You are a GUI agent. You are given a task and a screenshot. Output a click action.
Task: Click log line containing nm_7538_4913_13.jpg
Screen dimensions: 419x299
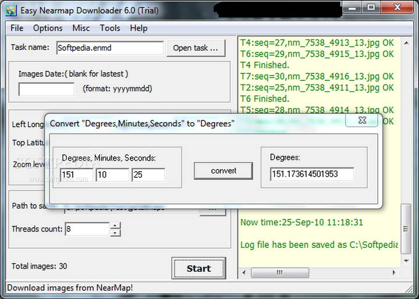click(x=317, y=42)
